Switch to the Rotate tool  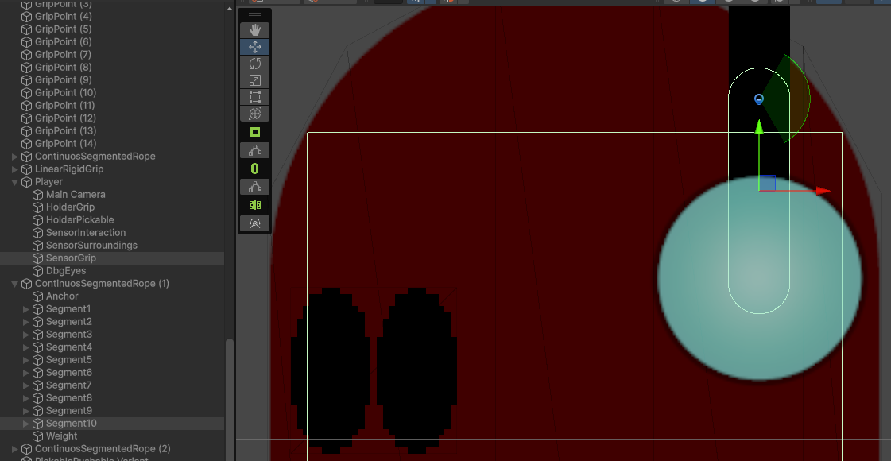pos(254,63)
